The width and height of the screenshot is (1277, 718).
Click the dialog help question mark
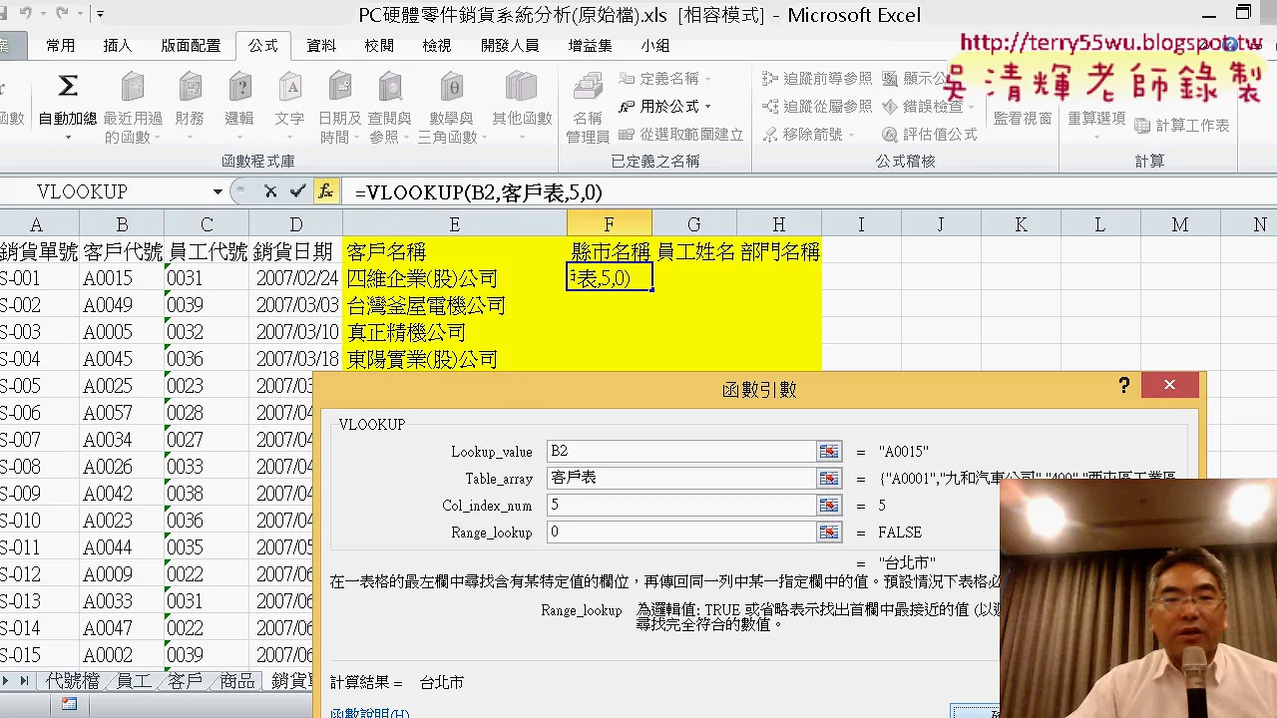1124,385
